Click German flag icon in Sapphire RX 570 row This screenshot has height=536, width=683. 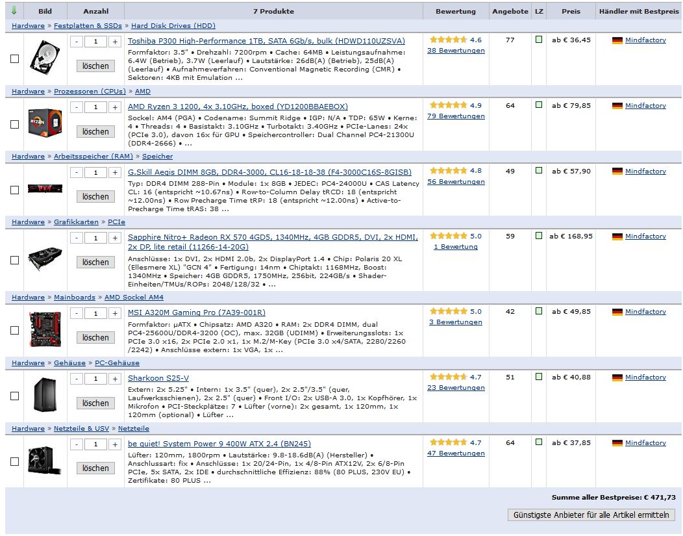617,236
